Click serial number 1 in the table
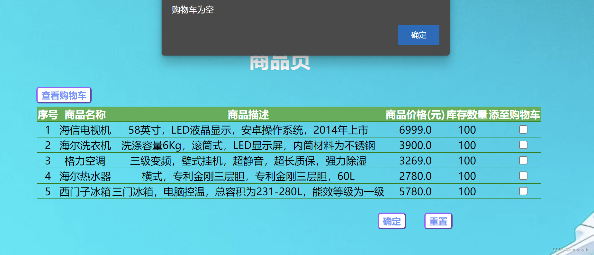Viewport: 594px width, 255px height. point(48,130)
